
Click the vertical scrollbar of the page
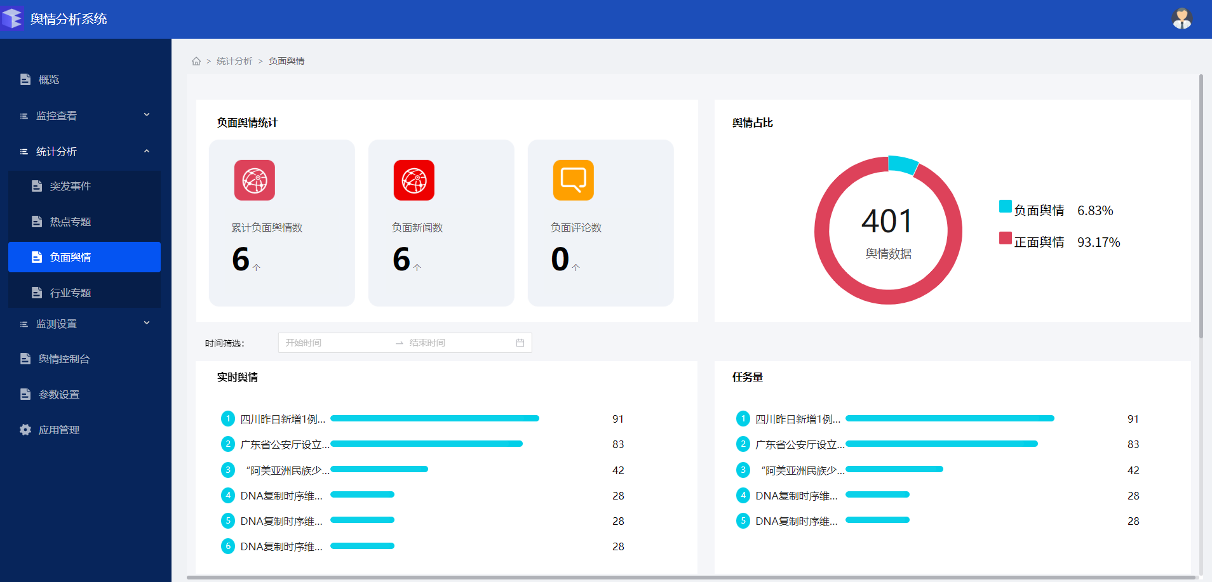tap(1201, 206)
